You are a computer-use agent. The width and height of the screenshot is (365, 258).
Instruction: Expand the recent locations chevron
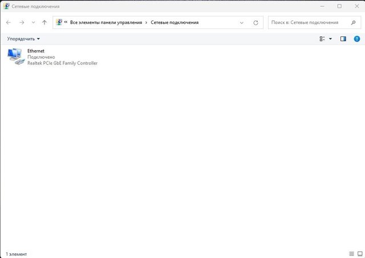tap(33, 23)
